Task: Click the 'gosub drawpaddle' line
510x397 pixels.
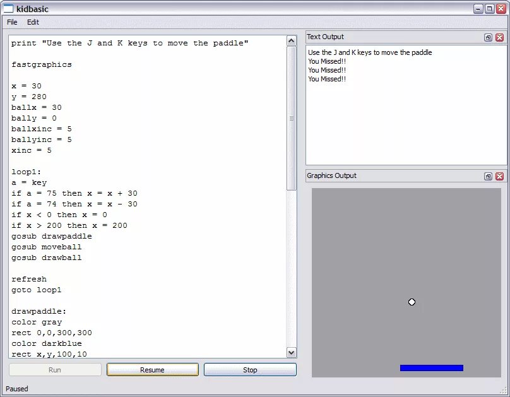Action: click(52, 236)
